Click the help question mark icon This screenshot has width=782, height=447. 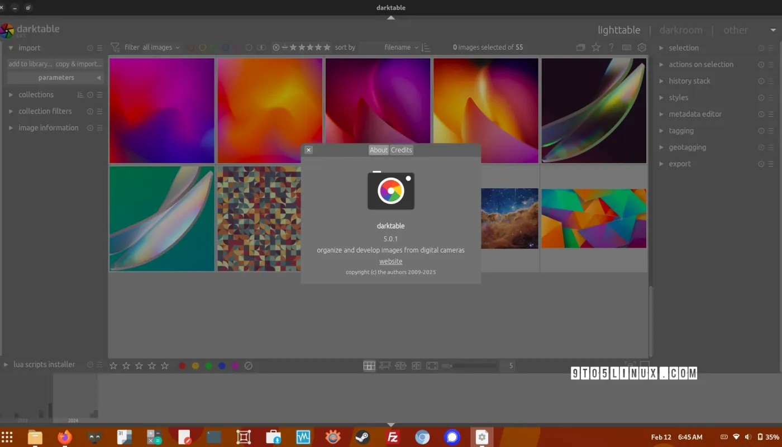[611, 47]
